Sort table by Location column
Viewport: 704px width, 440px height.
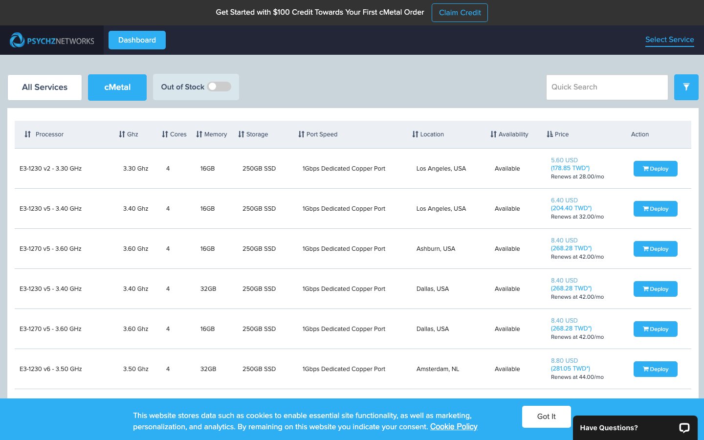coord(428,134)
